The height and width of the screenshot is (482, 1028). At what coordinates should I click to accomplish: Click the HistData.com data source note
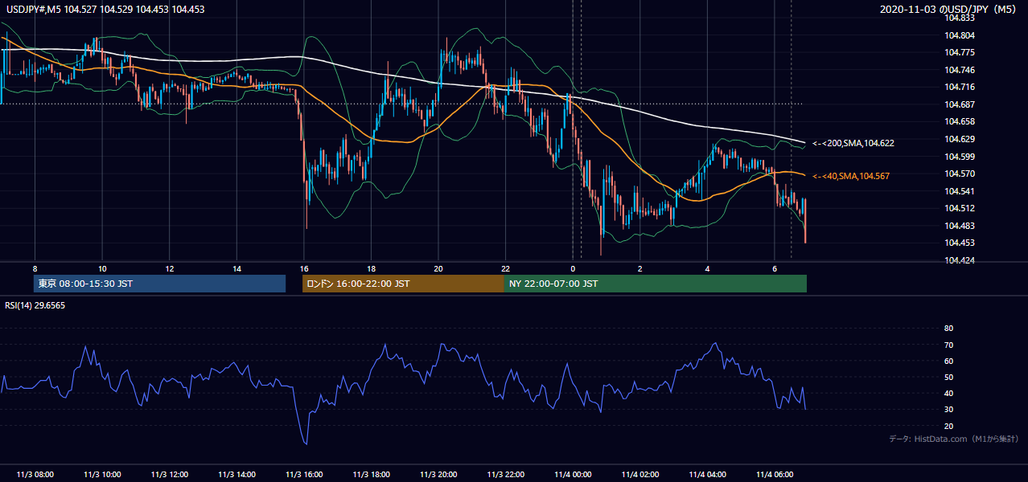click(954, 439)
